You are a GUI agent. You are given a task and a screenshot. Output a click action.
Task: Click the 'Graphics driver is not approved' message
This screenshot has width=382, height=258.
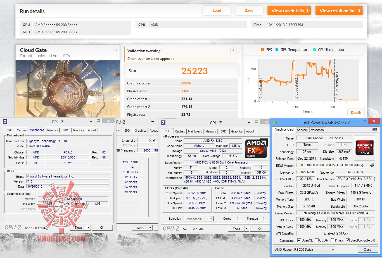coord(151,59)
